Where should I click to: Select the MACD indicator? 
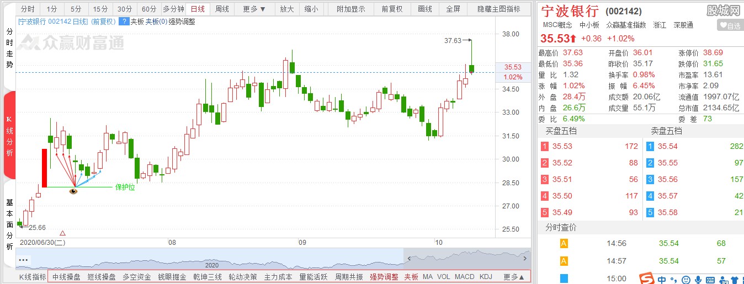[464, 277]
